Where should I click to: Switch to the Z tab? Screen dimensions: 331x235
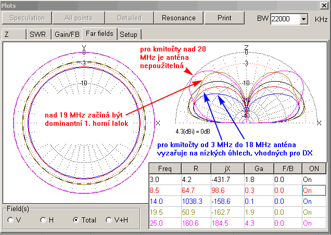tap(14, 34)
